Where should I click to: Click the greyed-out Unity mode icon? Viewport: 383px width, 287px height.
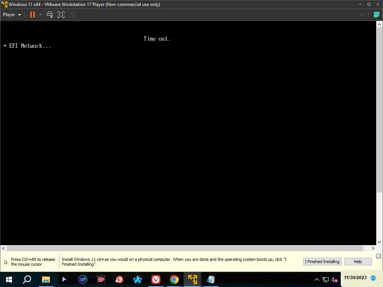coord(72,15)
